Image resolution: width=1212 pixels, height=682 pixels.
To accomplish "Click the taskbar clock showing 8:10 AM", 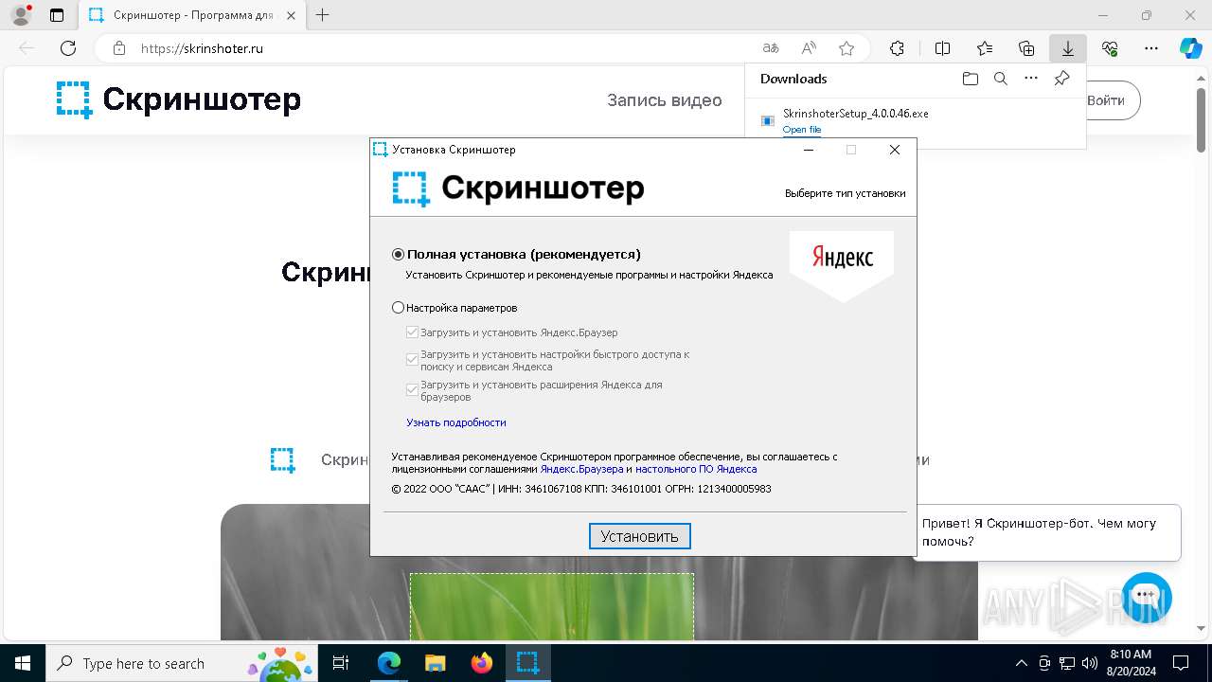I will pos(1130,663).
